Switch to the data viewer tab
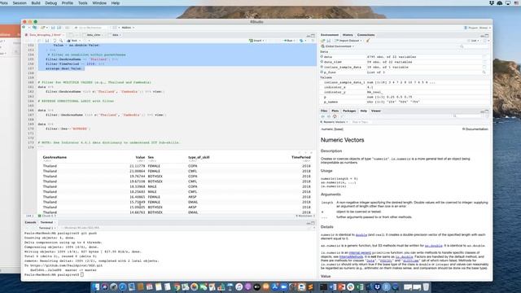 [x=116, y=35]
